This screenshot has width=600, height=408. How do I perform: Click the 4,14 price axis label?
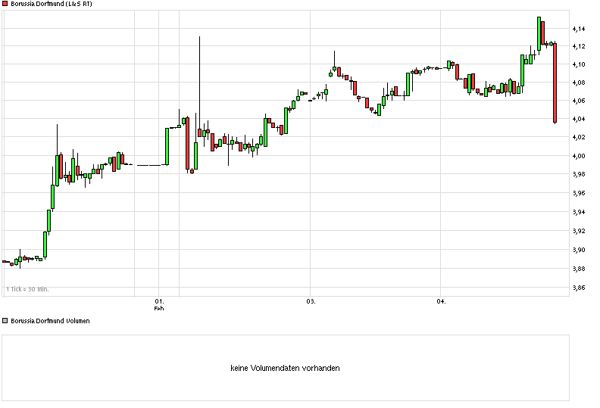pyautogui.click(x=579, y=29)
